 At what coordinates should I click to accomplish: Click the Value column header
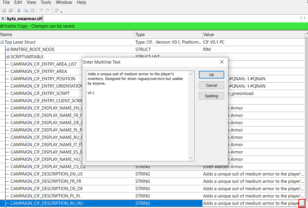(x=253, y=35)
